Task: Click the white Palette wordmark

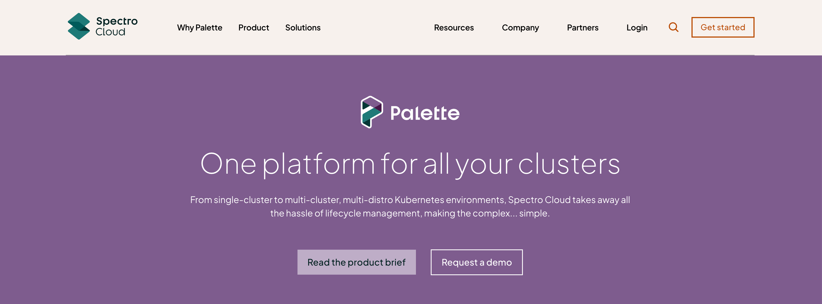Action: pyautogui.click(x=425, y=113)
